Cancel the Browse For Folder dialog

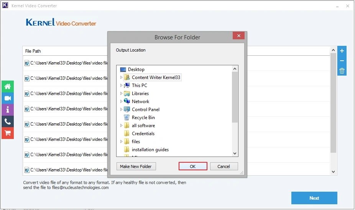click(x=224, y=166)
